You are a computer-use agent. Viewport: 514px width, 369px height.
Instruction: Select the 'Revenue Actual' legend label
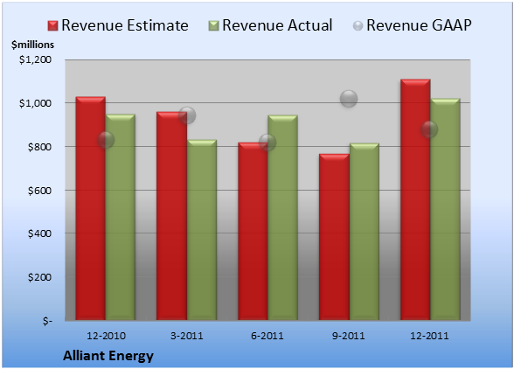[x=277, y=25]
